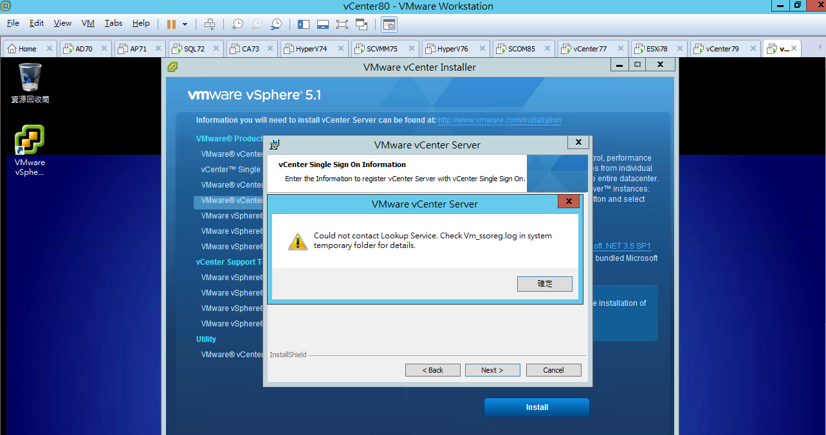Click the blue Install button

click(x=537, y=407)
